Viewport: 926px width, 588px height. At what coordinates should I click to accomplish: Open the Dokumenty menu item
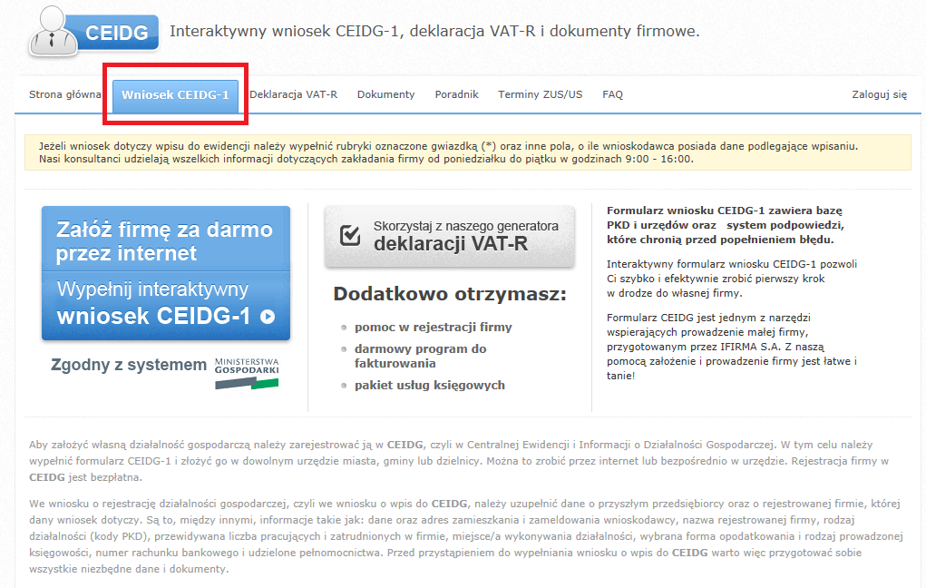(386, 94)
